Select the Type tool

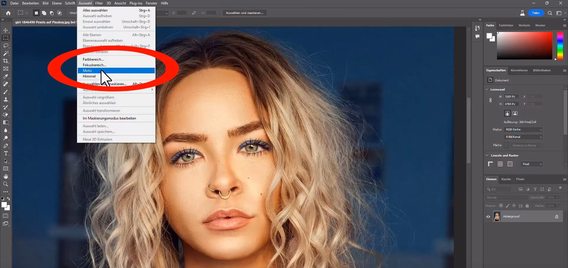(x=5, y=153)
